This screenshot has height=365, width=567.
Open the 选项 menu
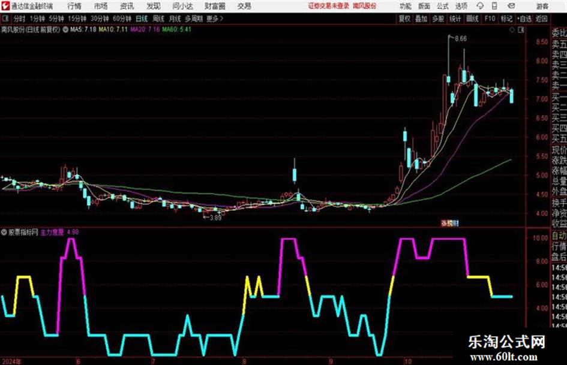(461, 6)
